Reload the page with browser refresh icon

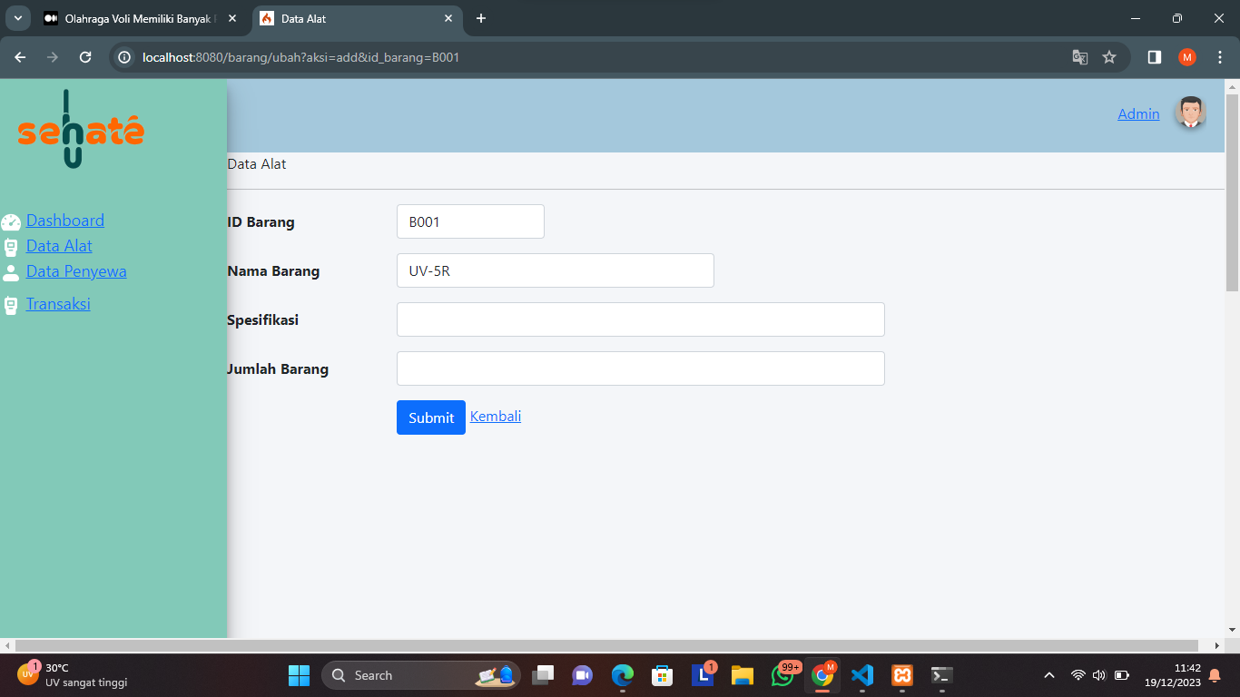pyautogui.click(x=85, y=57)
